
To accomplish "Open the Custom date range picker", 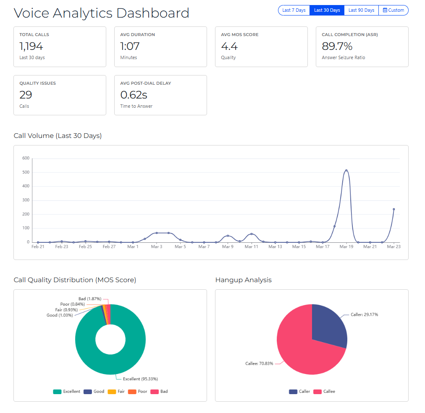I will pos(394,10).
